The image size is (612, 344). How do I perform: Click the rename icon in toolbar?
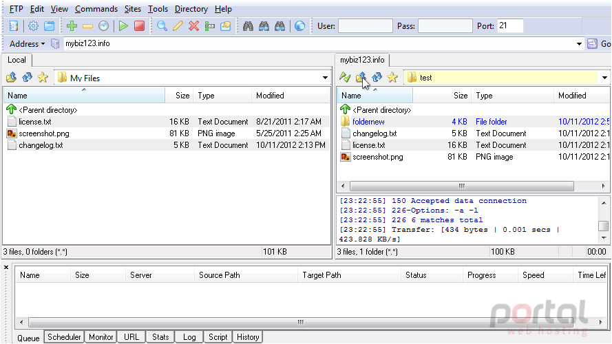click(x=209, y=26)
